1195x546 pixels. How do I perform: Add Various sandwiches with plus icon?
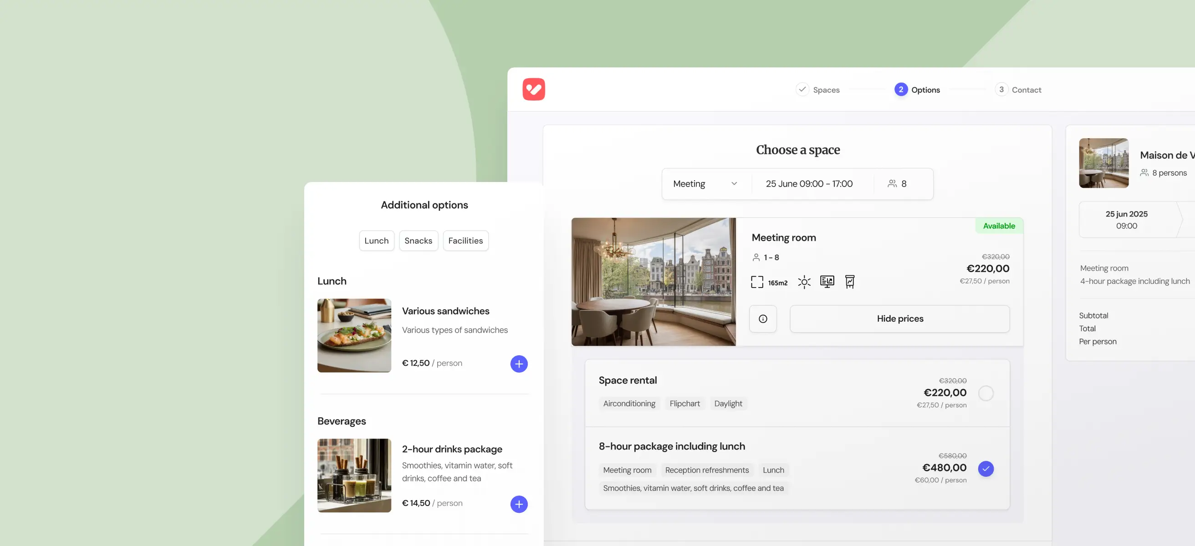pos(519,364)
